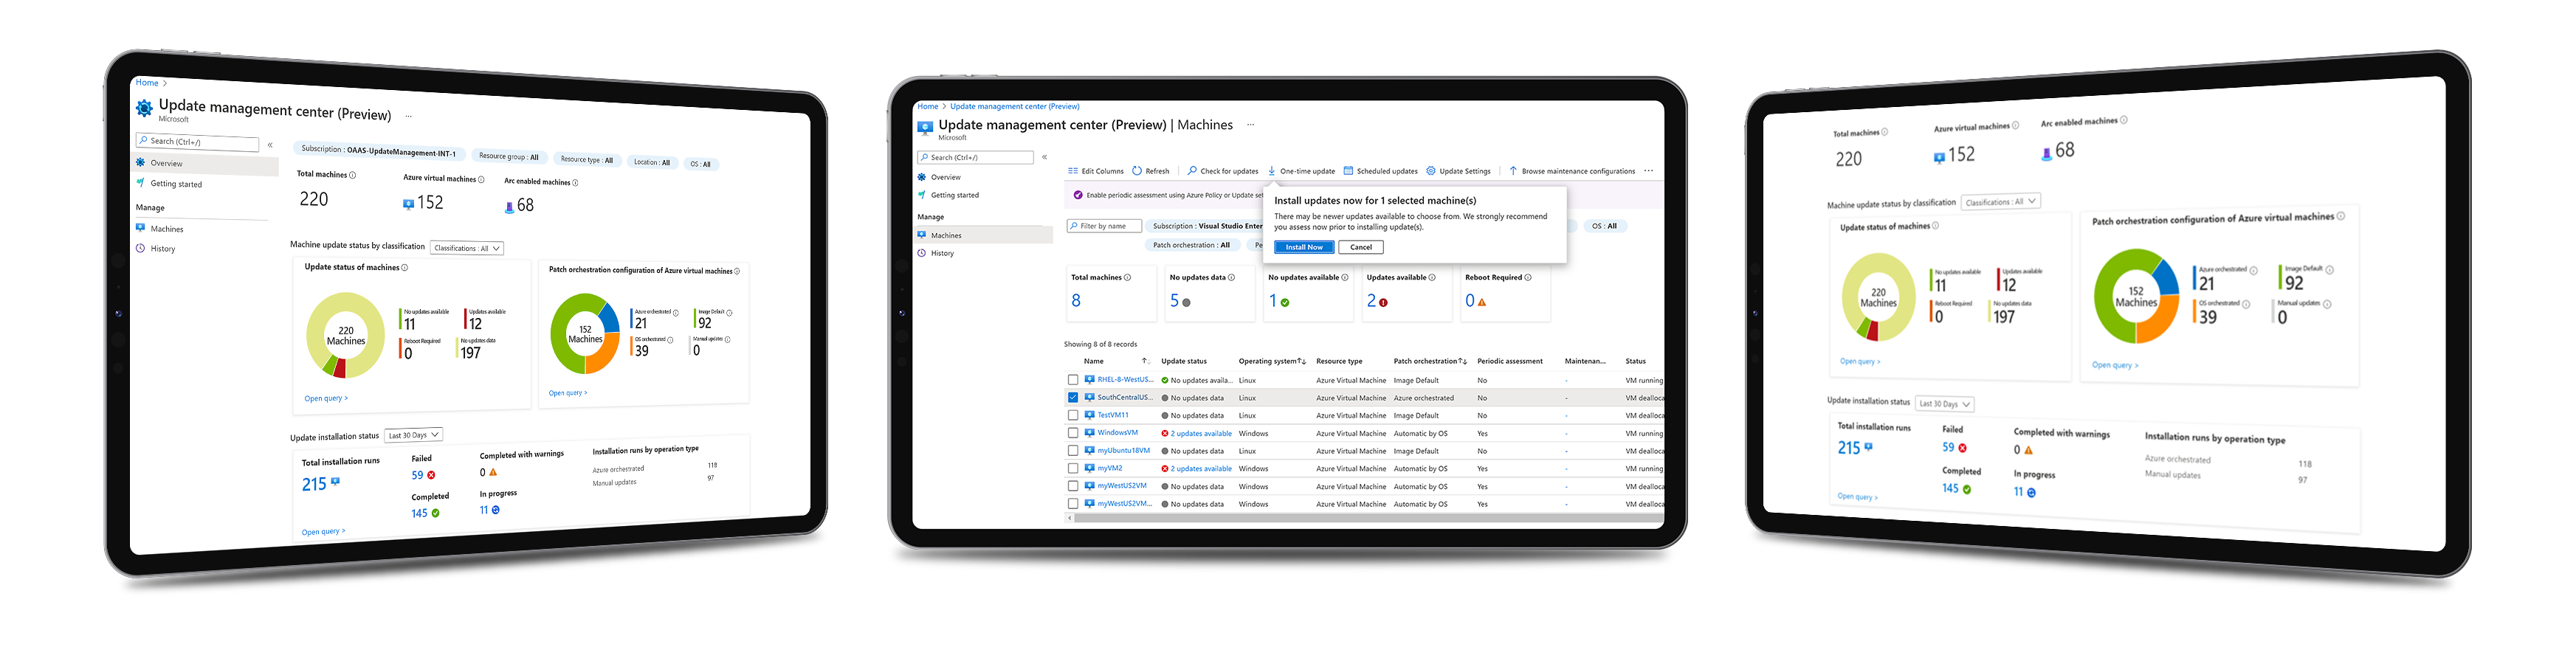2576x647 pixels.
Task: Click Cancel button in install popup
Action: coord(1361,247)
